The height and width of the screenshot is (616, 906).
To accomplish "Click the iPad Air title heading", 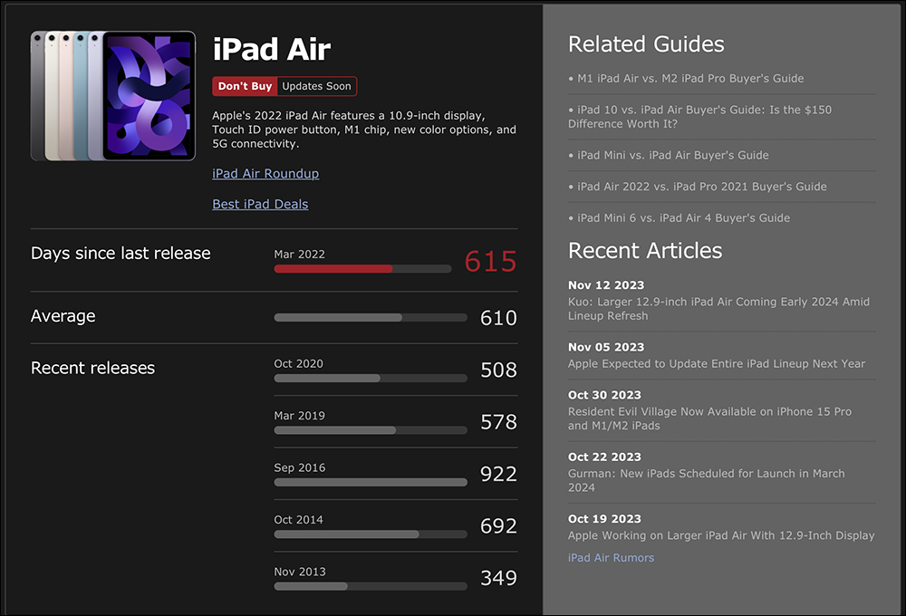I will coord(272,49).
